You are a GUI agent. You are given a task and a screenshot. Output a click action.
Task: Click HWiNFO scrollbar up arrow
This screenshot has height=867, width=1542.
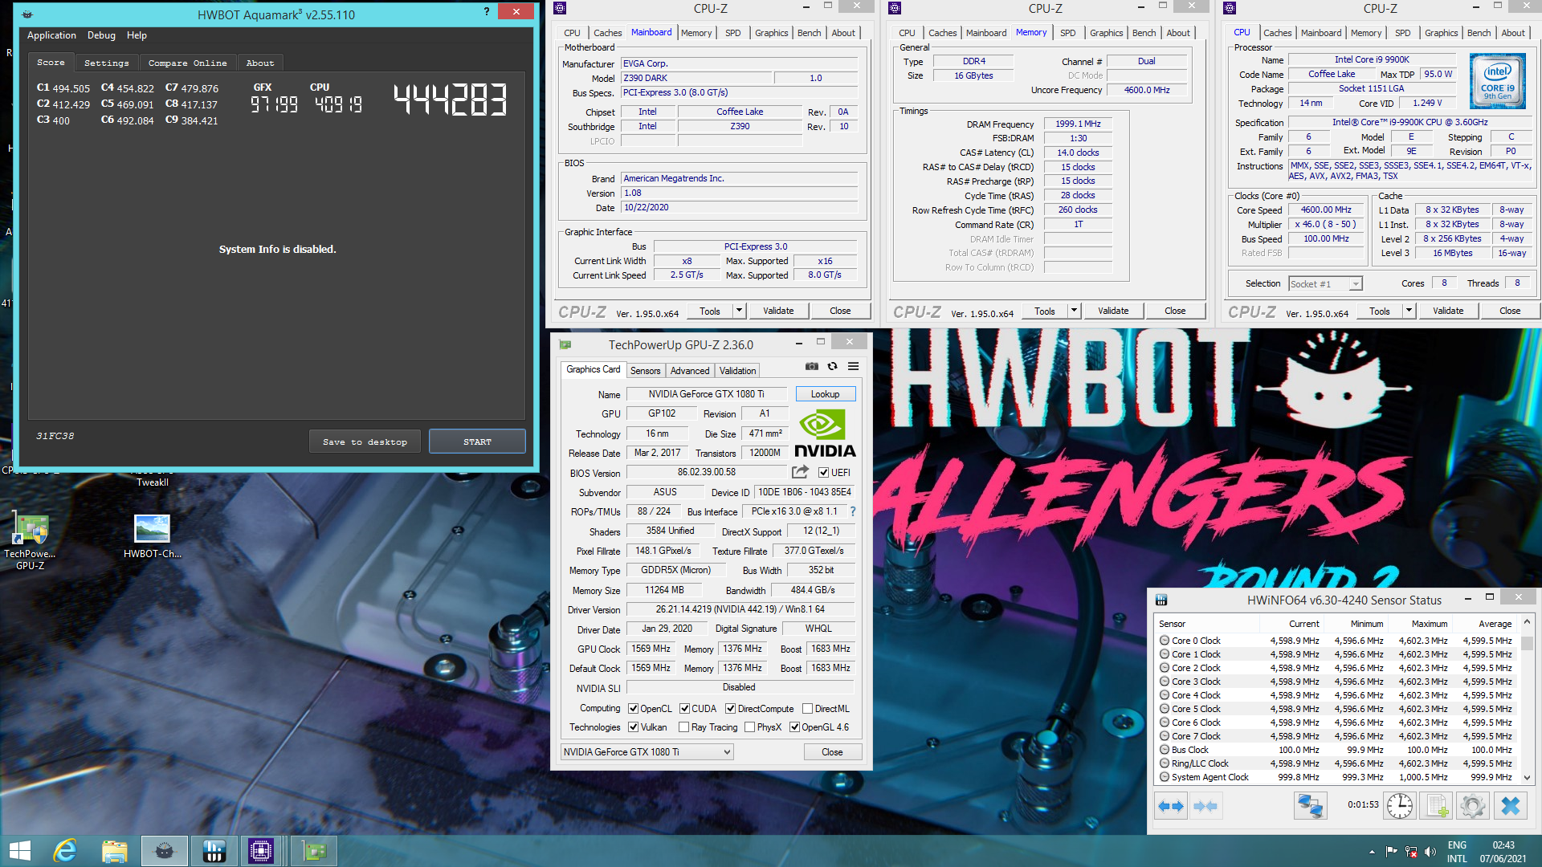point(1527,622)
